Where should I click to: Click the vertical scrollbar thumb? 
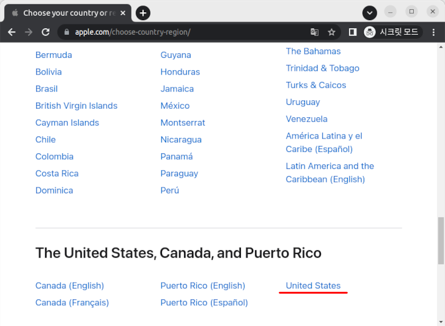click(x=441, y=241)
